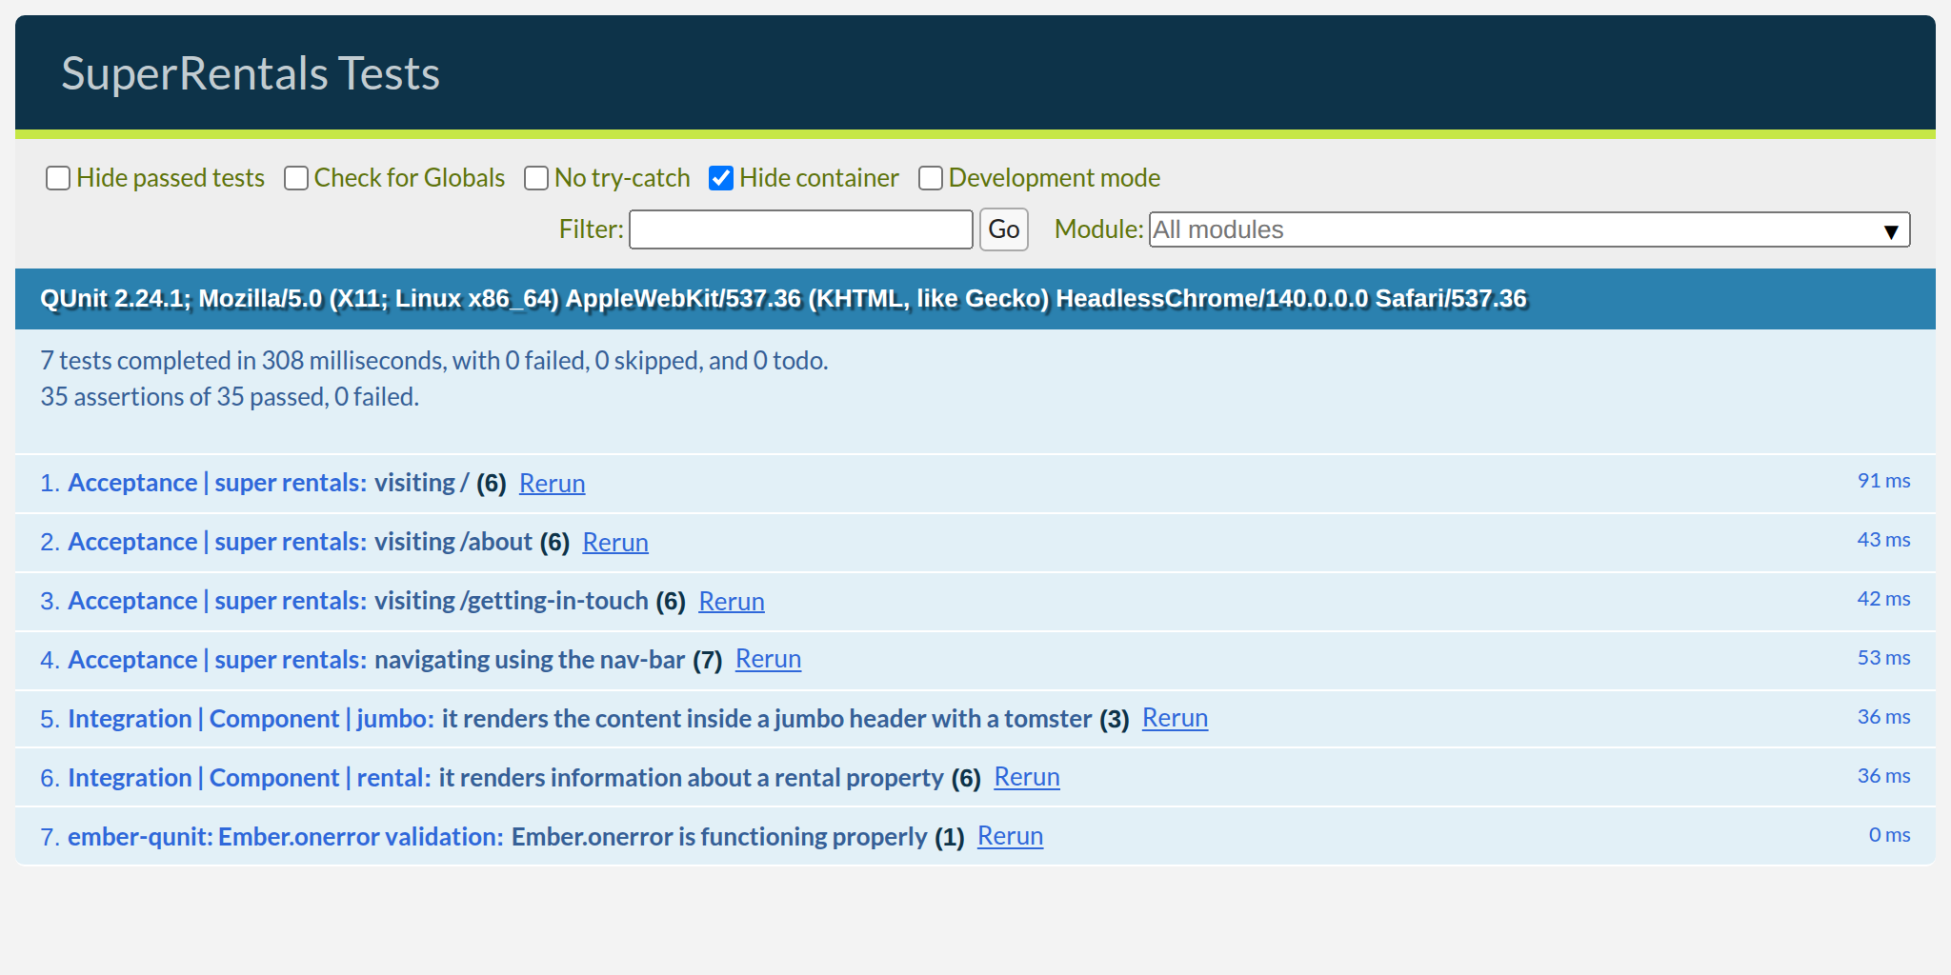This screenshot has width=1951, height=975.
Task: Rerun the rental property component test
Action: pyautogui.click(x=1026, y=777)
